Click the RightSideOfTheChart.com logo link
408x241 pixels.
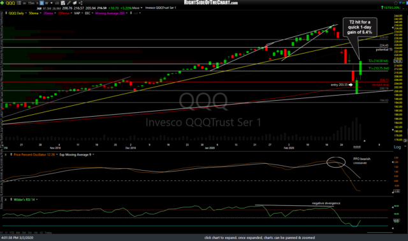click(211, 3)
